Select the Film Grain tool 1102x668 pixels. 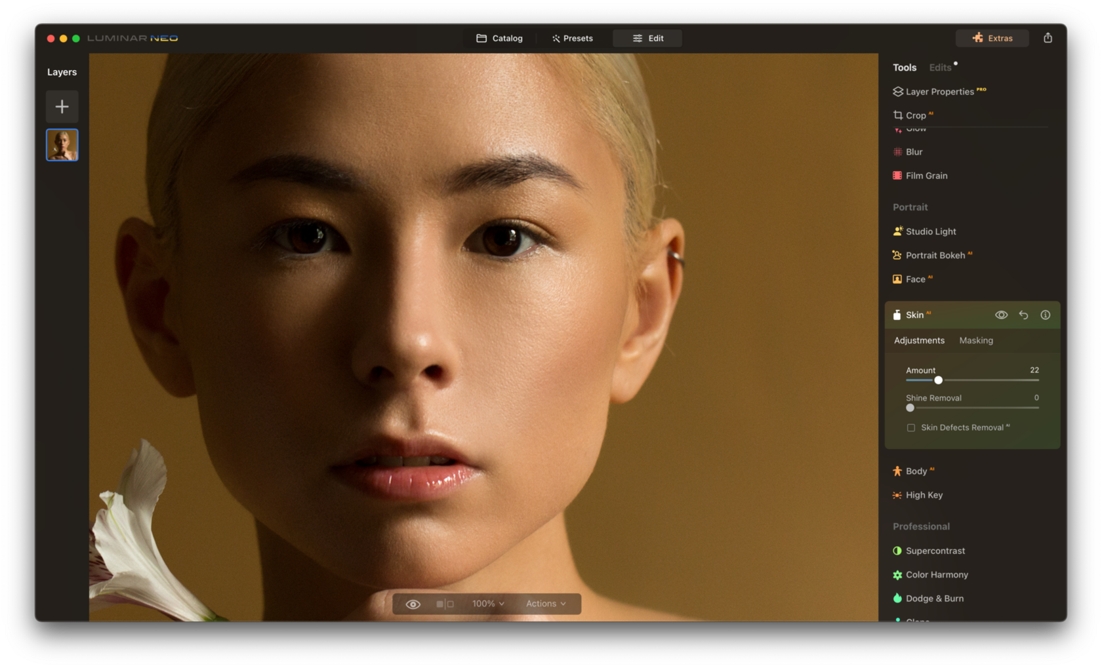pos(926,175)
